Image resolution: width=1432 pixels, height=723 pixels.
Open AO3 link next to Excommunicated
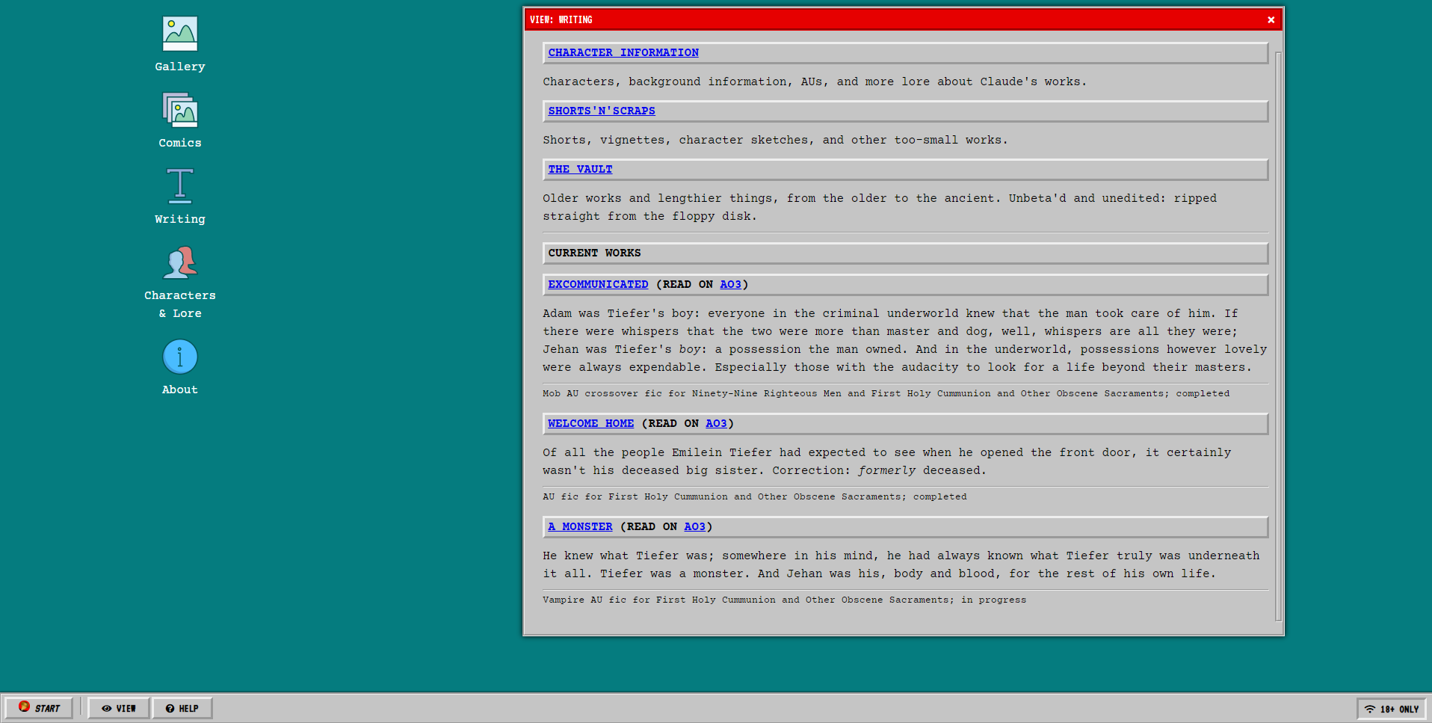730,285
